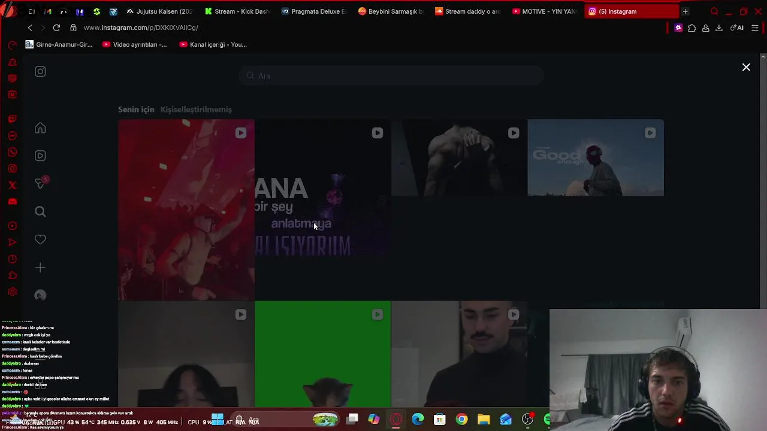This screenshot has height=431, width=767.
Task: Open Opera sidebar settings gear
Action: pyautogui.click(x=12, y=292)
